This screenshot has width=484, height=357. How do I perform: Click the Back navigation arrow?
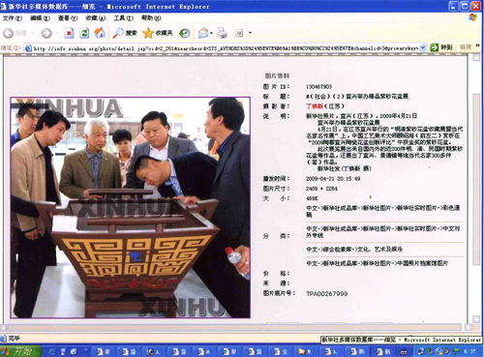pyautogui.click(x=9, y=33)
